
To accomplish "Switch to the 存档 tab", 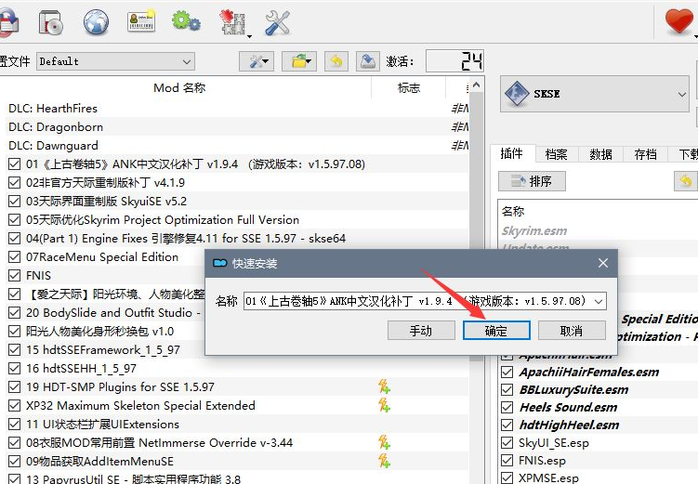I will coord(645,154).
